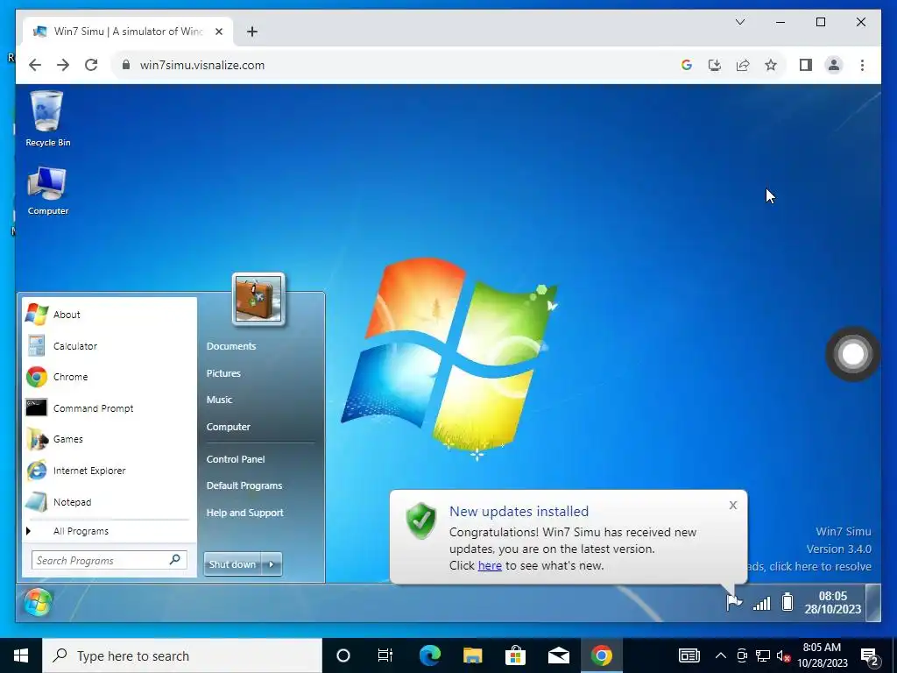Open Notepad from the Start menu
Image resolution: width=897 pixels, height=673 pixels.
109,502
